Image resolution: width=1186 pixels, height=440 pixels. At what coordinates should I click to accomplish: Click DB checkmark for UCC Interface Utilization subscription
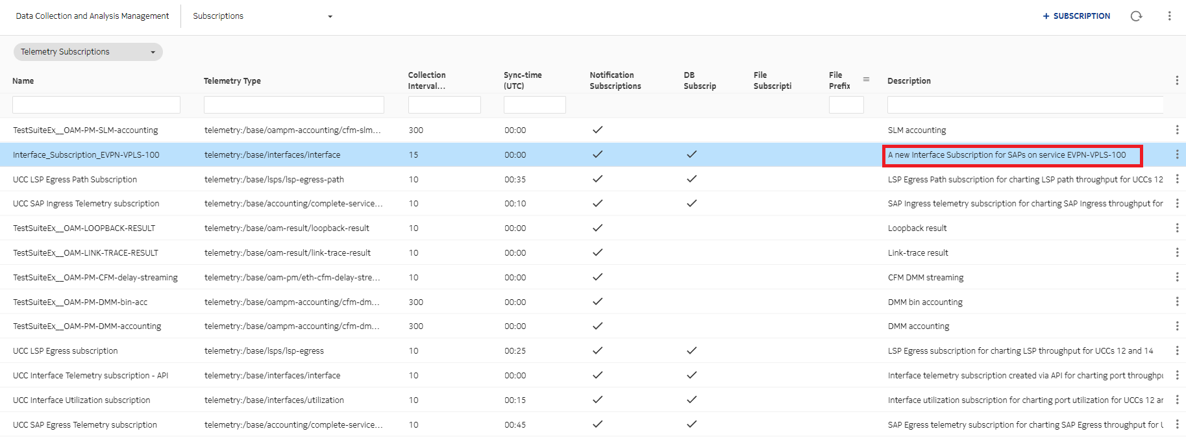pyautogui.click(x=691, y=400)
